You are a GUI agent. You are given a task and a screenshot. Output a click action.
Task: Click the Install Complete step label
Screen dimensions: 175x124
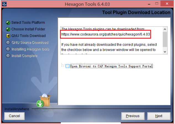tap(24, 56)
